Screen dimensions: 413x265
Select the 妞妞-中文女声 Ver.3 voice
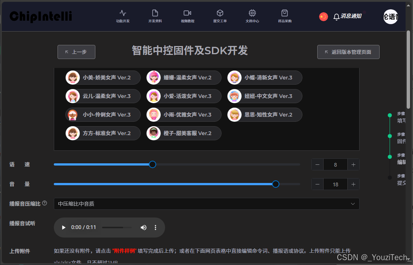[x=265, y=96]
